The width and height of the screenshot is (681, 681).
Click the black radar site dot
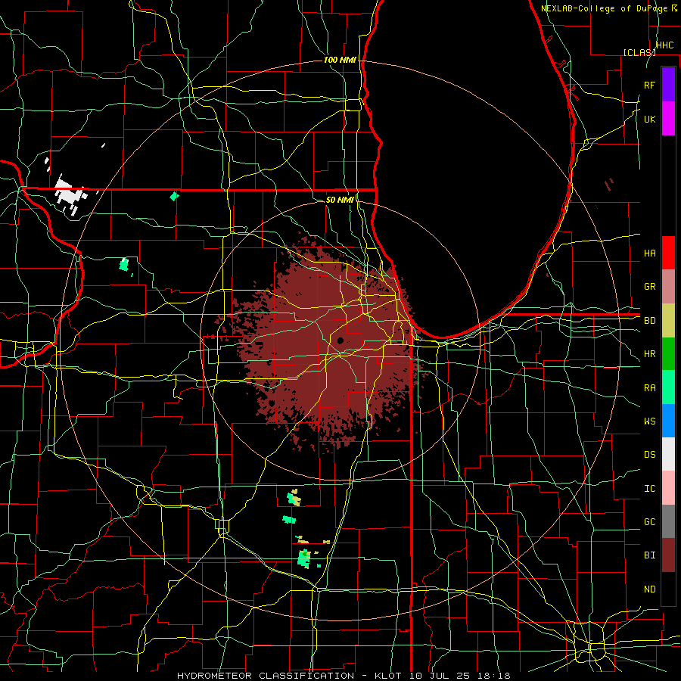(x=340, y=340)
